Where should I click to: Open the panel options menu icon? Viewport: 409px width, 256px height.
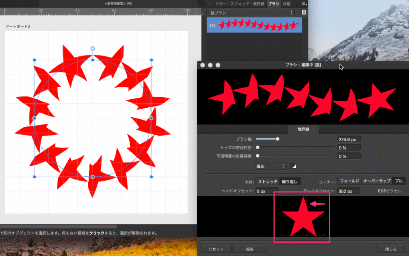304,4
